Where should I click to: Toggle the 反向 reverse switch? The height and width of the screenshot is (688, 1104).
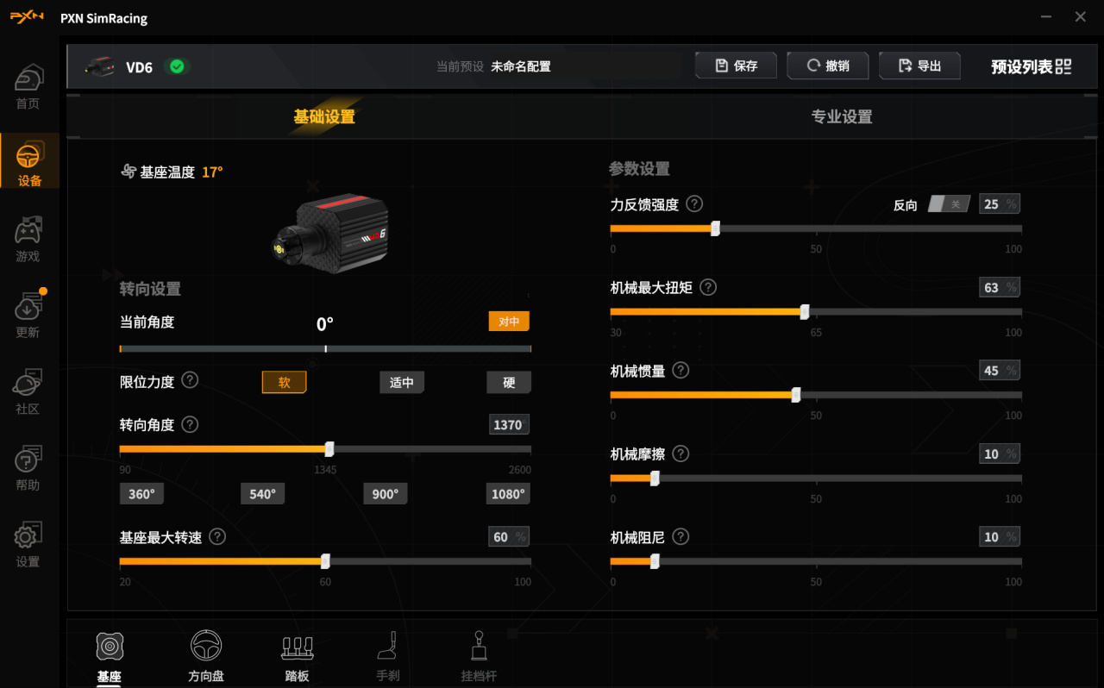click(949, 204)
